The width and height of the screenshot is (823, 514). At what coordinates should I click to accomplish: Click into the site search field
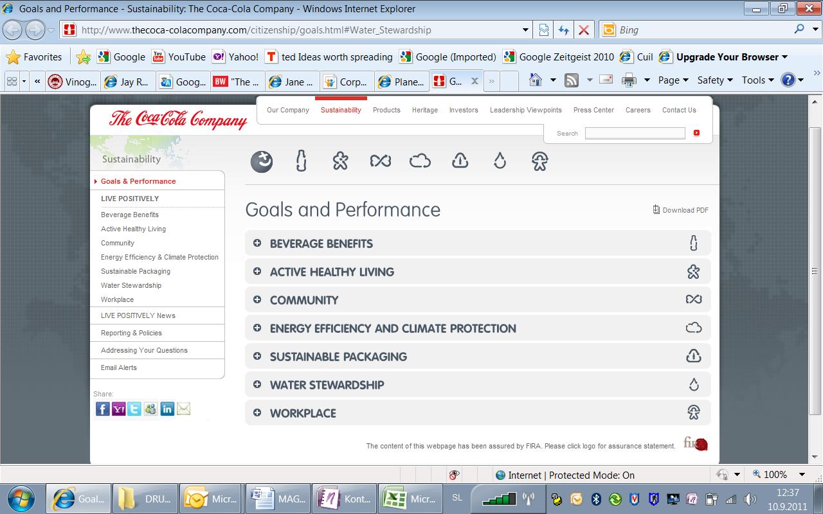click(x=635, y=133)
